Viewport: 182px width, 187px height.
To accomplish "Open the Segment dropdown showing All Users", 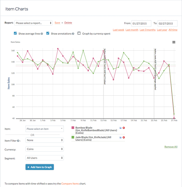I will click(45, 158).
